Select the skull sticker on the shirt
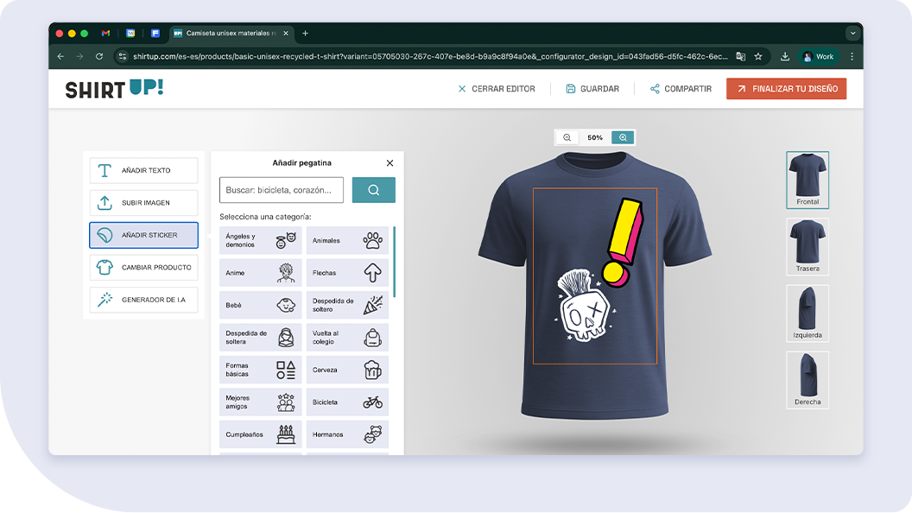Screen dimensions: 912x513 point(584,307)
